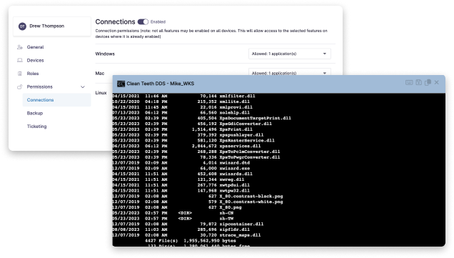The image size is (454, 258).
Task: Click XpsRasterService.dll in terminal
Action: click(x=247, y=141)
